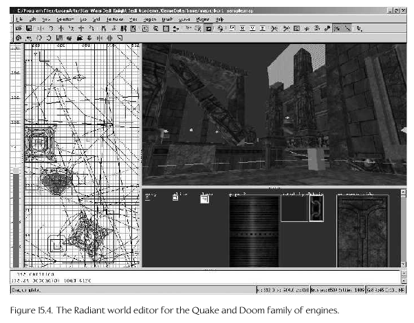
Task: Click the Z axis toolbar button
Action: tap(264, 29)
